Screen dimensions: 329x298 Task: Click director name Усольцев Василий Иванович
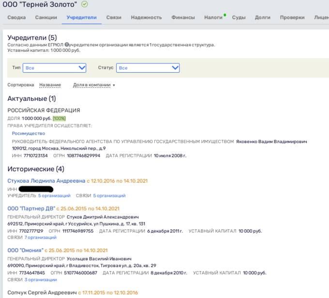(99, 259)
